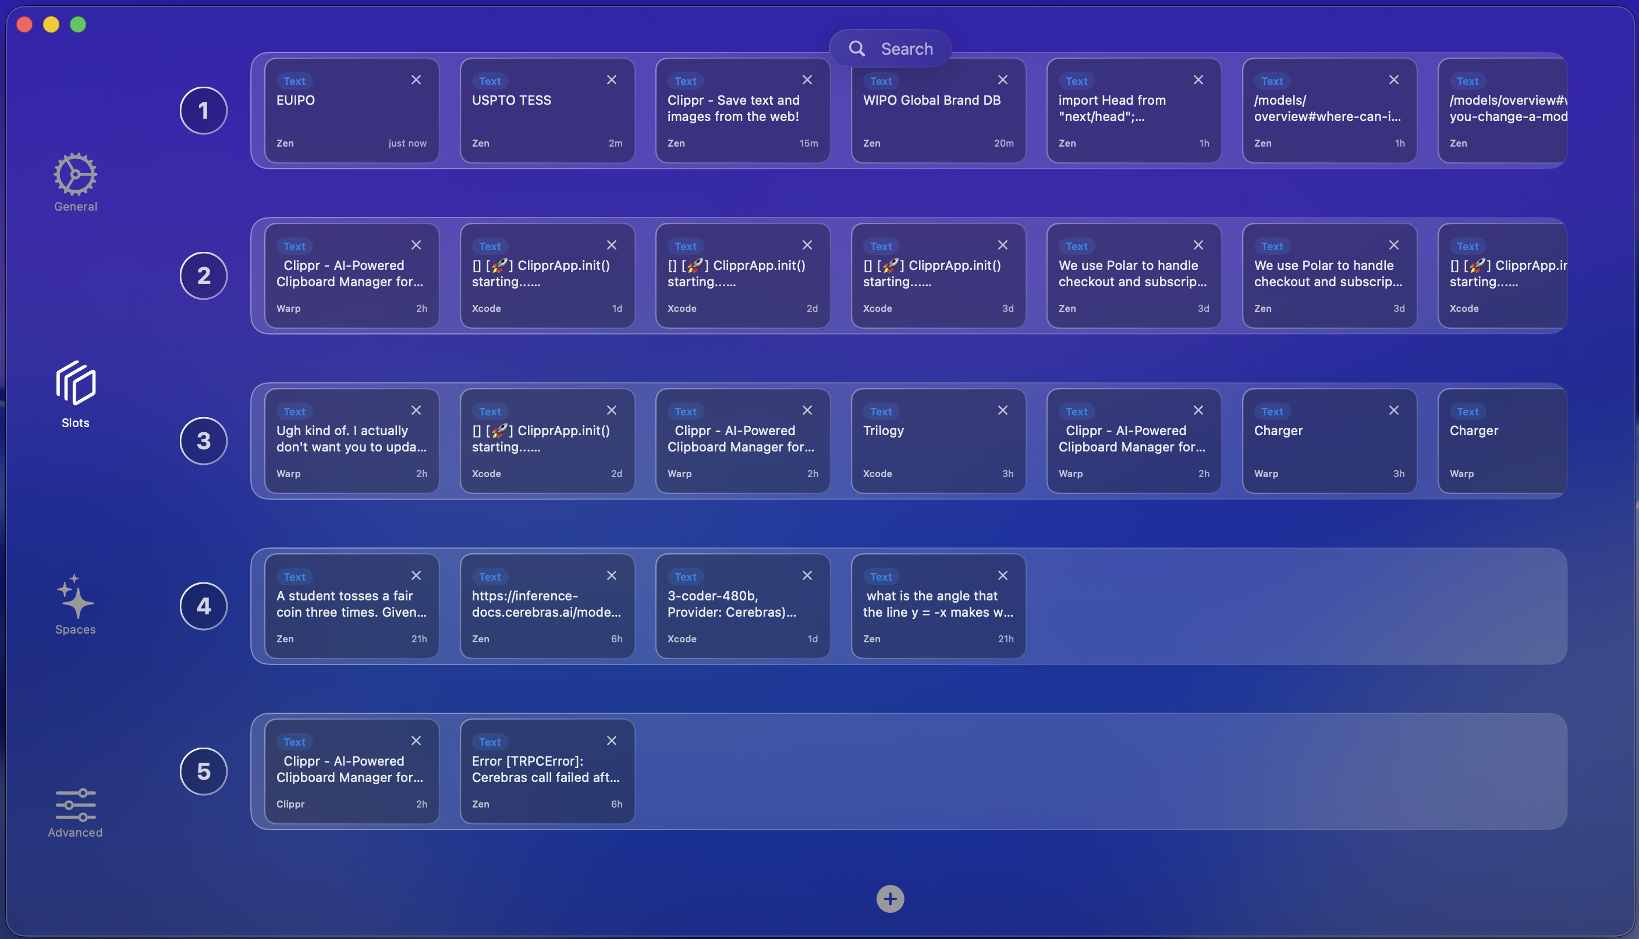This screenshot has width=1639, height=939.
Task: Dismiss the Error TRPCError card in slot 5
Action: [612, 741]
